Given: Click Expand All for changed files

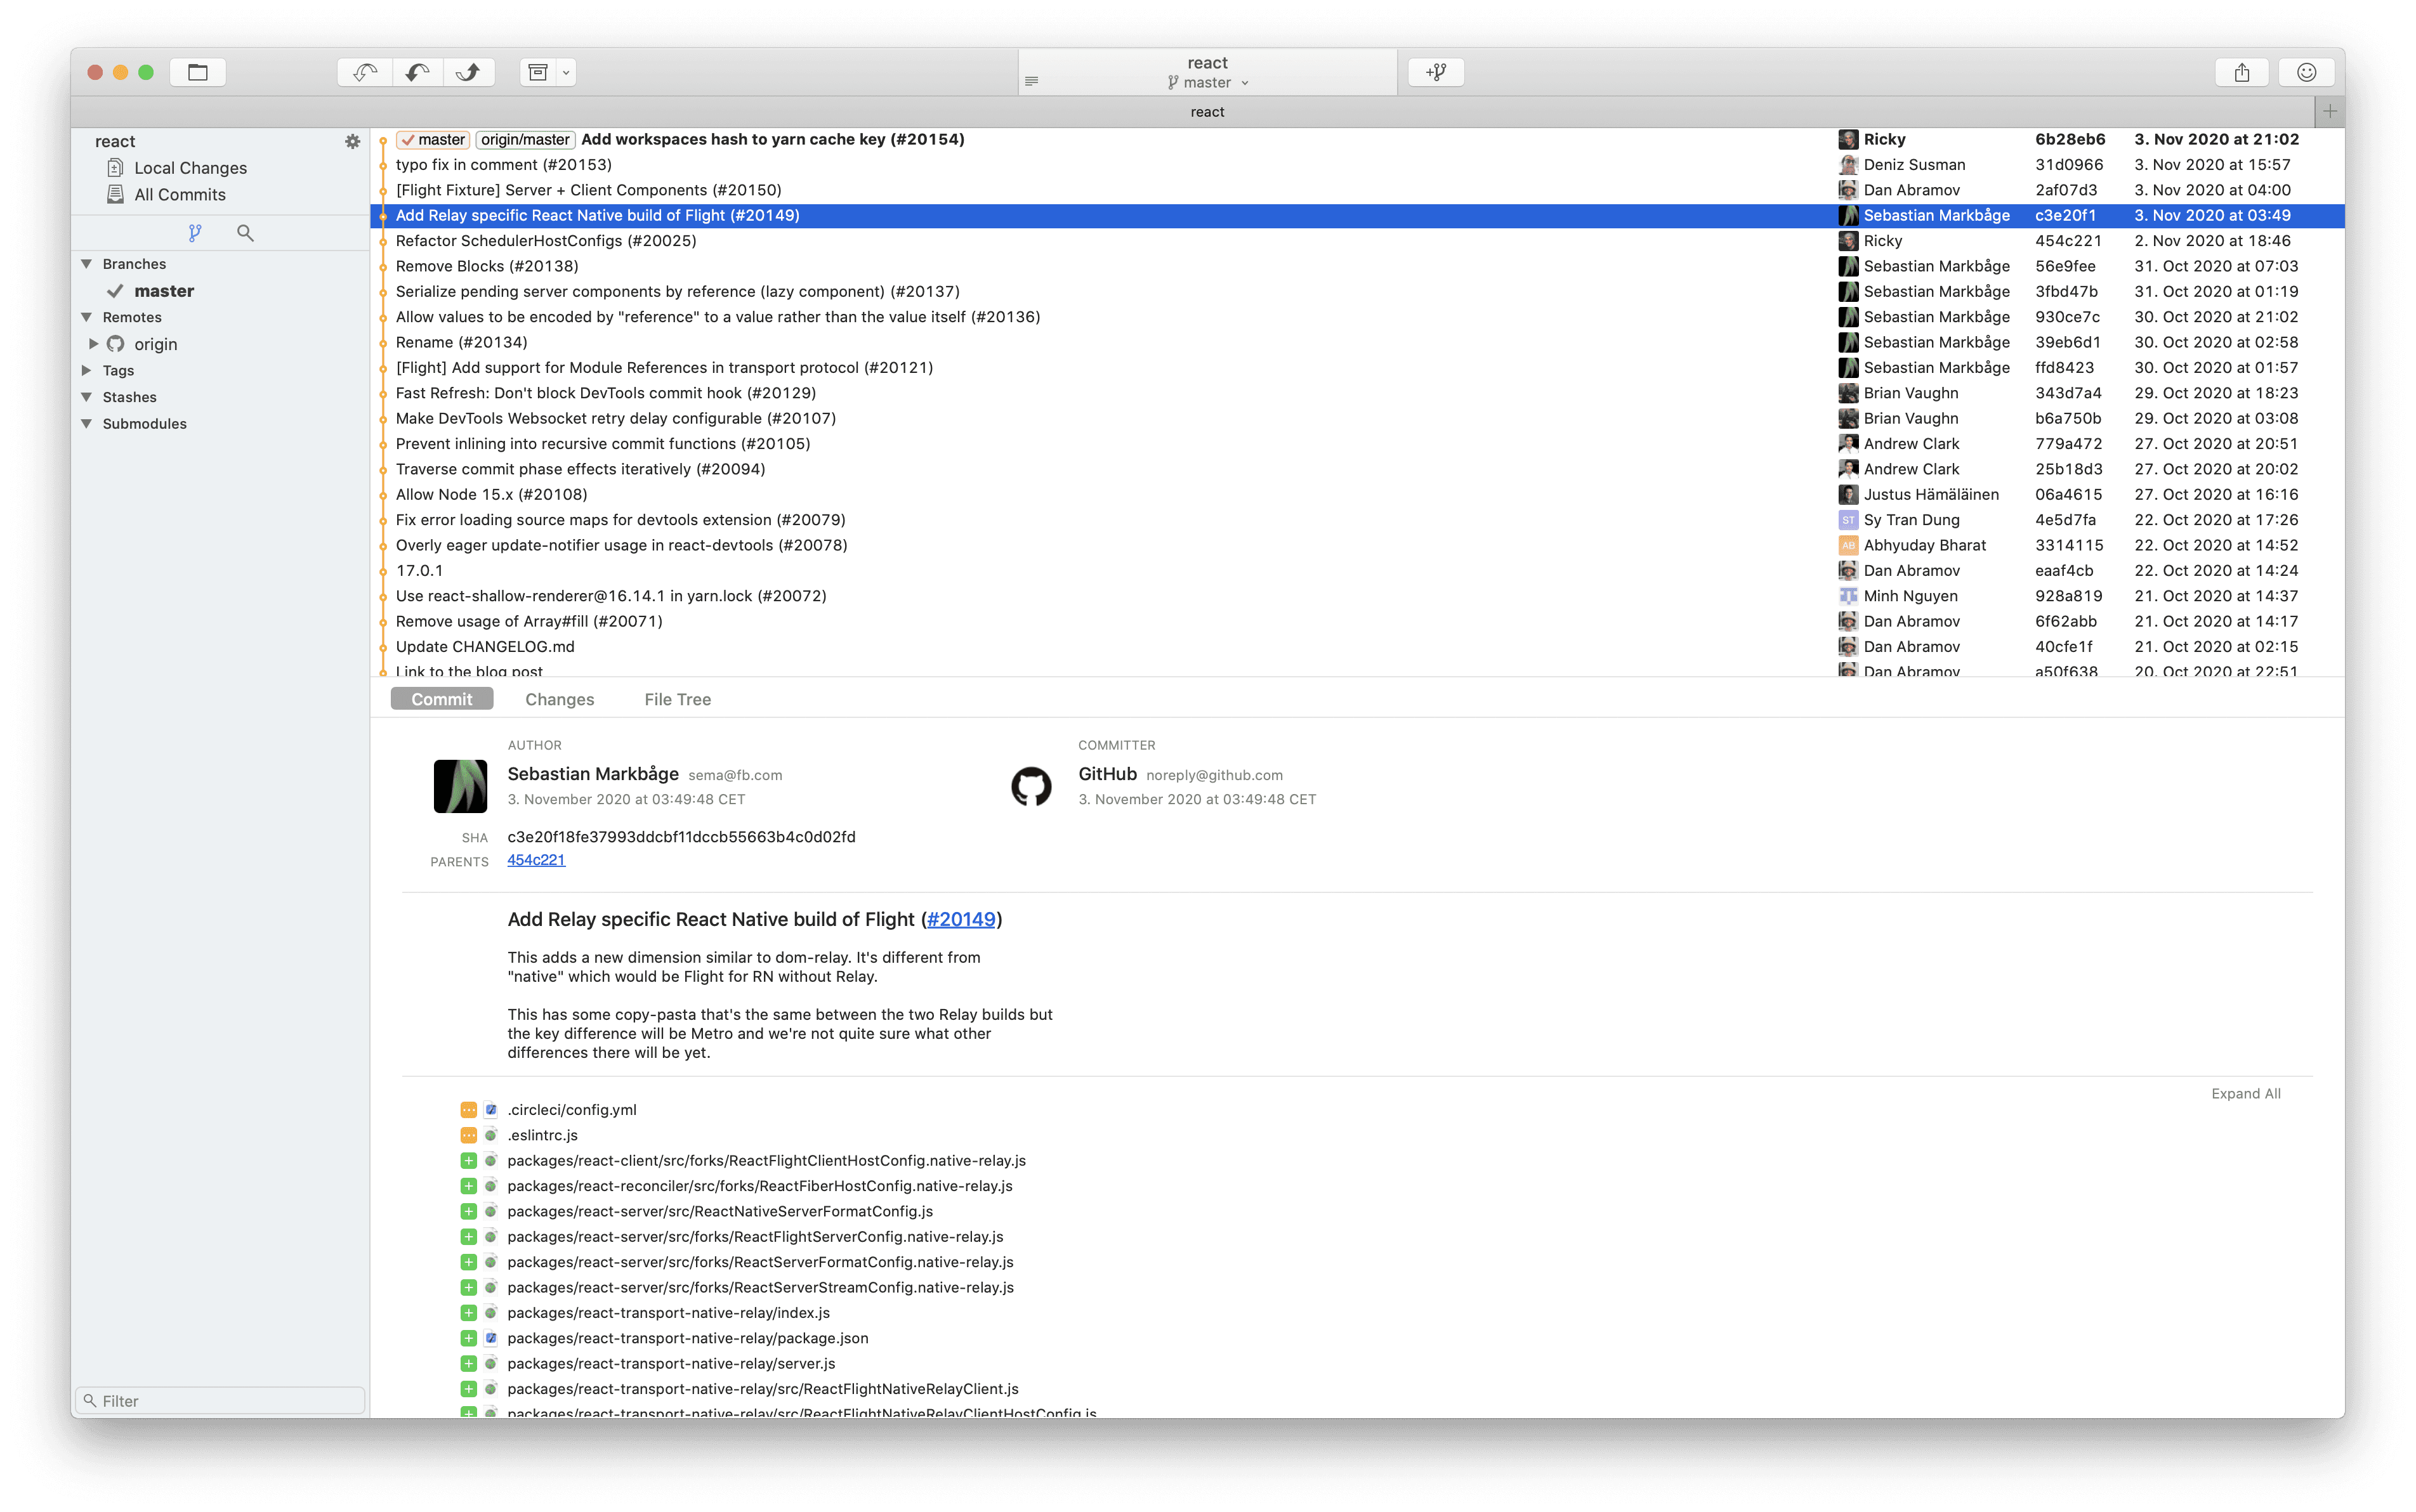Looking at the screenshot, I should (x=2245, y=1093).
